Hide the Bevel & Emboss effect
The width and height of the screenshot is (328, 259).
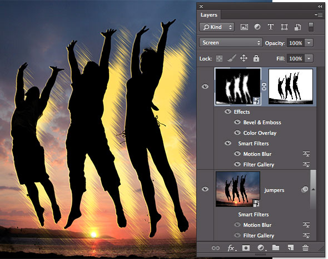click(x=237, y=122)
